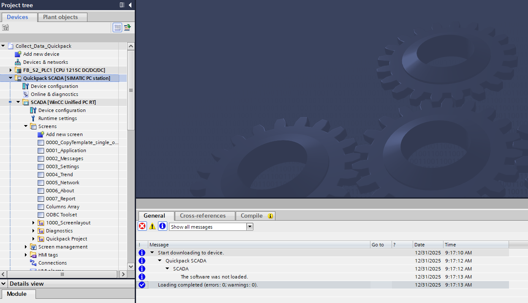Toggle the error messages filter
This screenshot has height=303, width=528.
(x=142, y=227)
